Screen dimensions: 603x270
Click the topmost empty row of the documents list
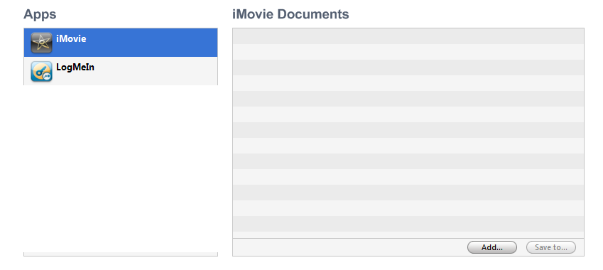[408, 36]
